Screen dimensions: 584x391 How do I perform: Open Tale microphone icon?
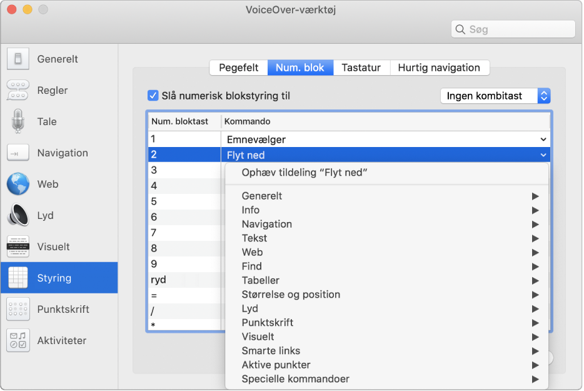point(18,121)
